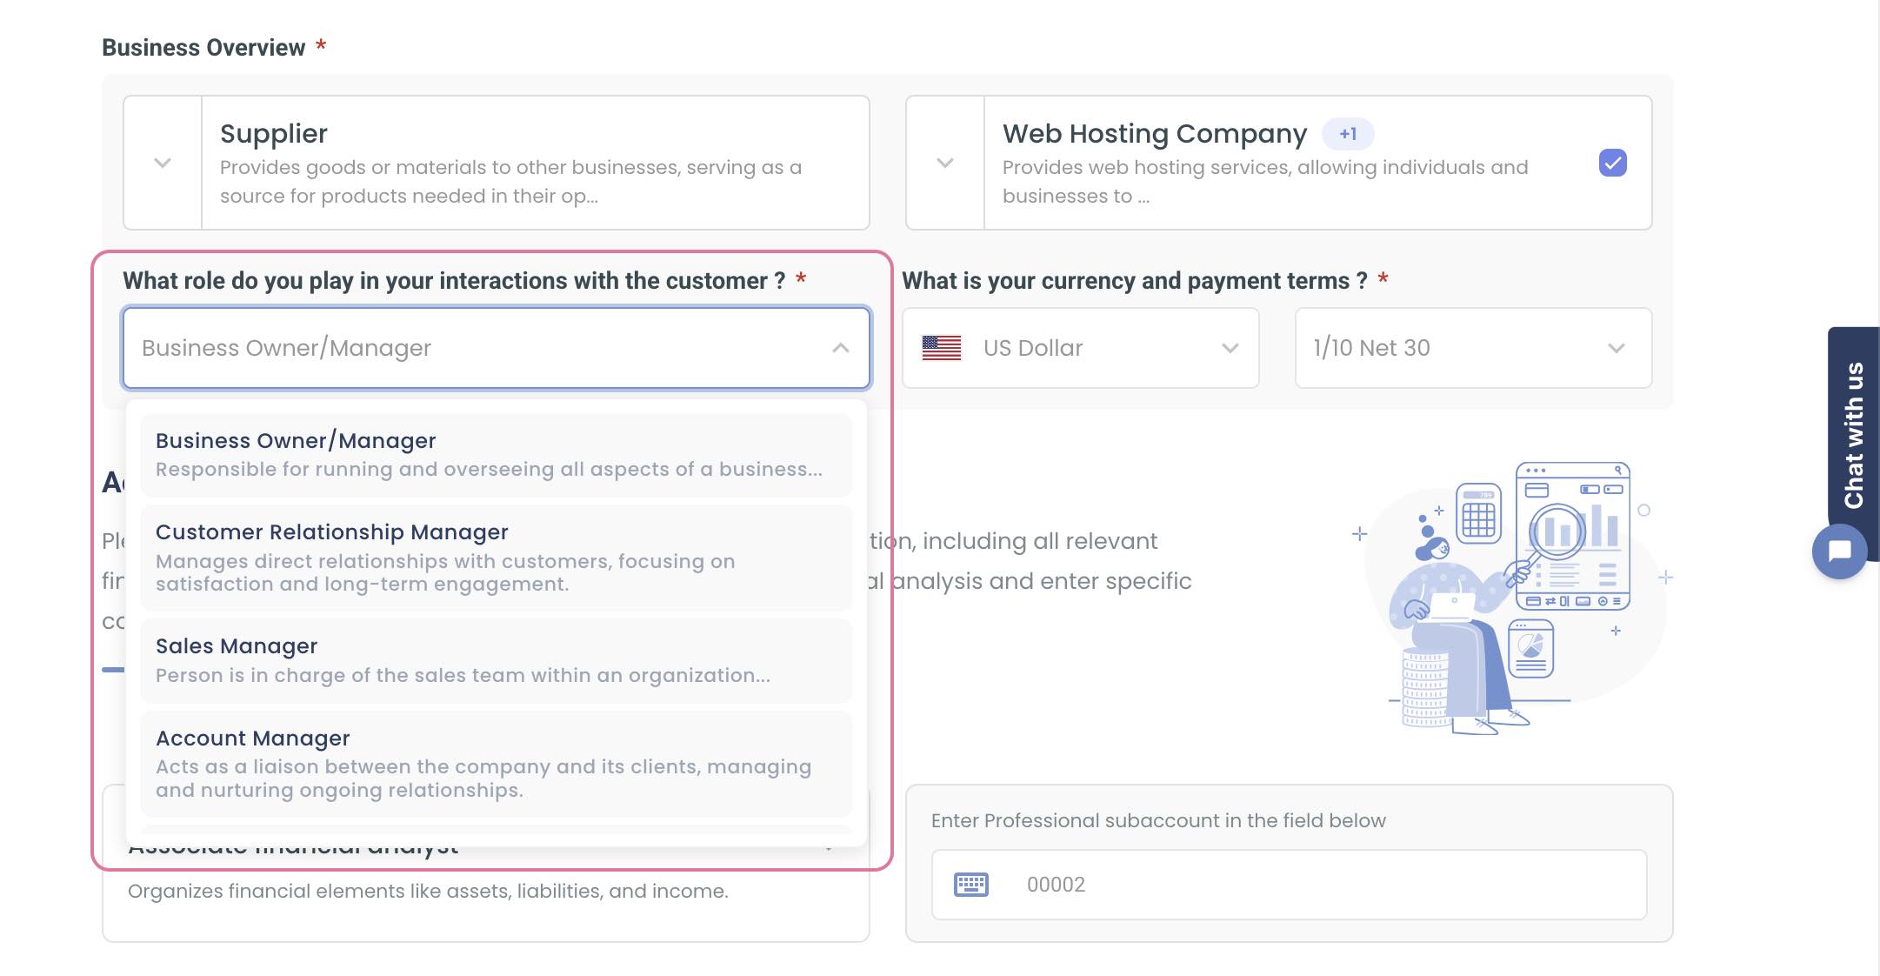Click the US flag icon in currency selector
The width and height of the screenshot is (1880, 976).
pos(941,348)
